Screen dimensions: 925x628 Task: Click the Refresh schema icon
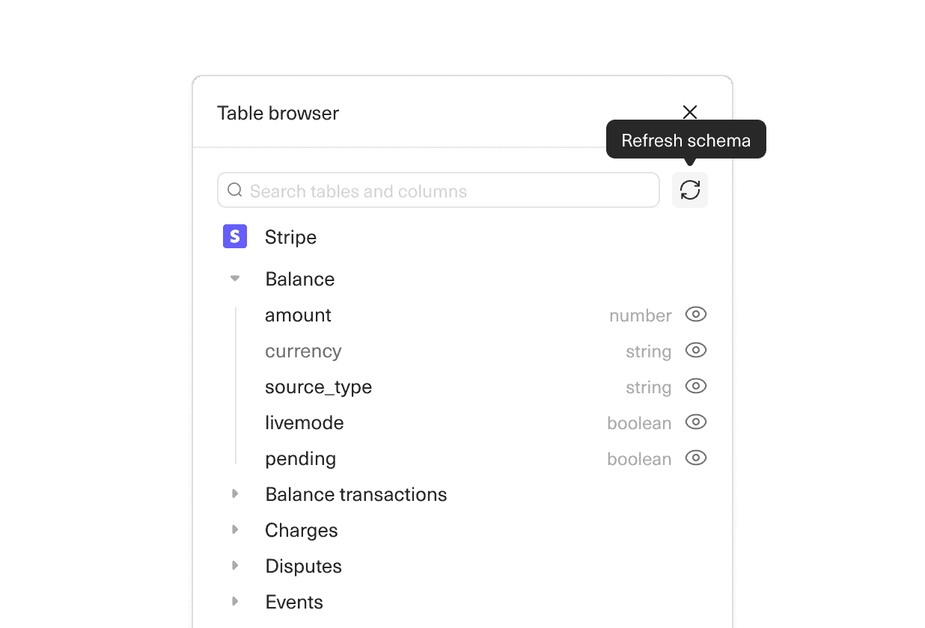(x=689, y=189)
